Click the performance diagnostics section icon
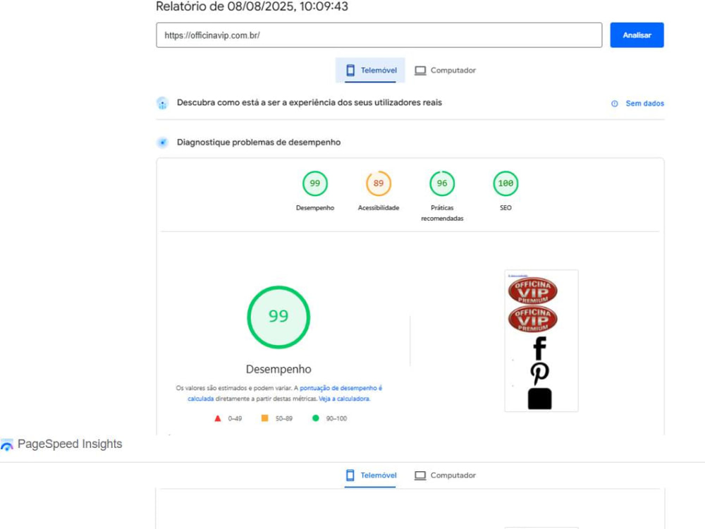 162,142
